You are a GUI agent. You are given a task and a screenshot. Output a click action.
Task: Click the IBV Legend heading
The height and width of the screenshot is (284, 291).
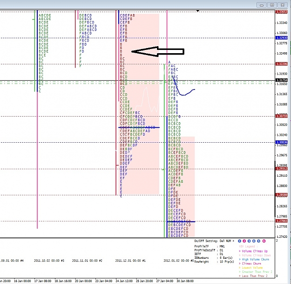click(248, 246)
